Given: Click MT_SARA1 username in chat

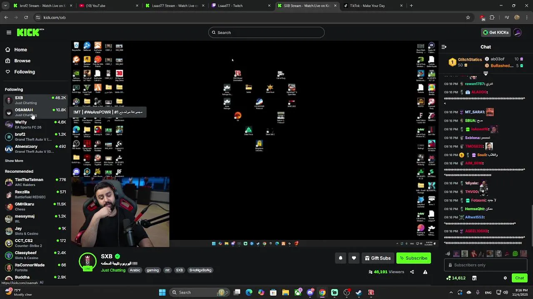Looking at the screenshot, I should pyautogui.click(x=474, y=112).
